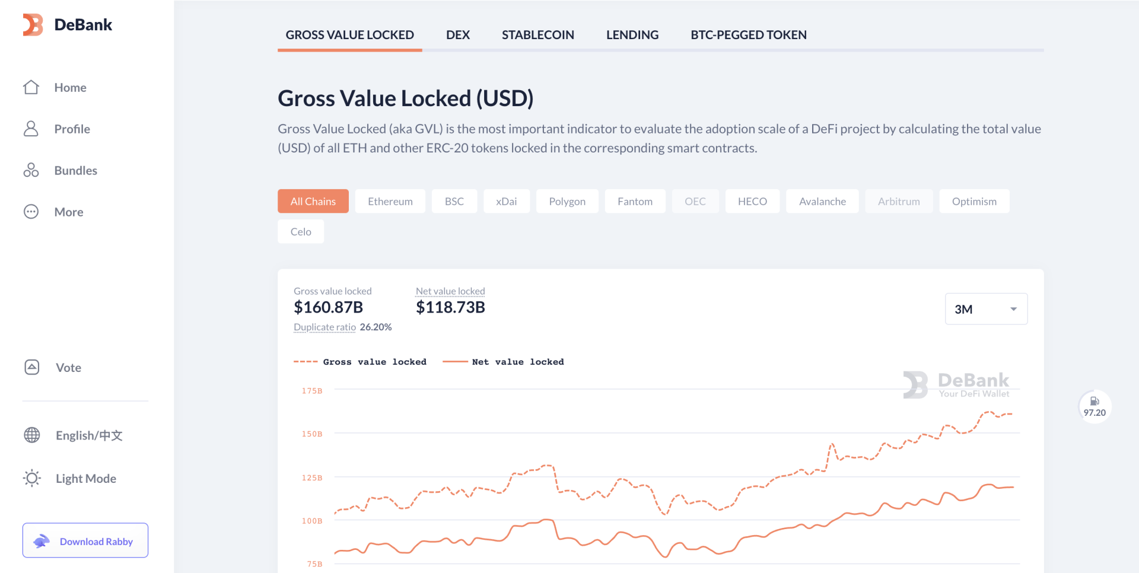
Task: Filter by Arbitrum chain
Action: 899,201
